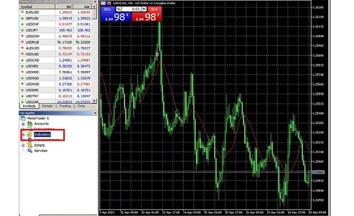Close the Navigator panel
The height and width of the screenshot is (216, 354).
[x=95, y=113]
